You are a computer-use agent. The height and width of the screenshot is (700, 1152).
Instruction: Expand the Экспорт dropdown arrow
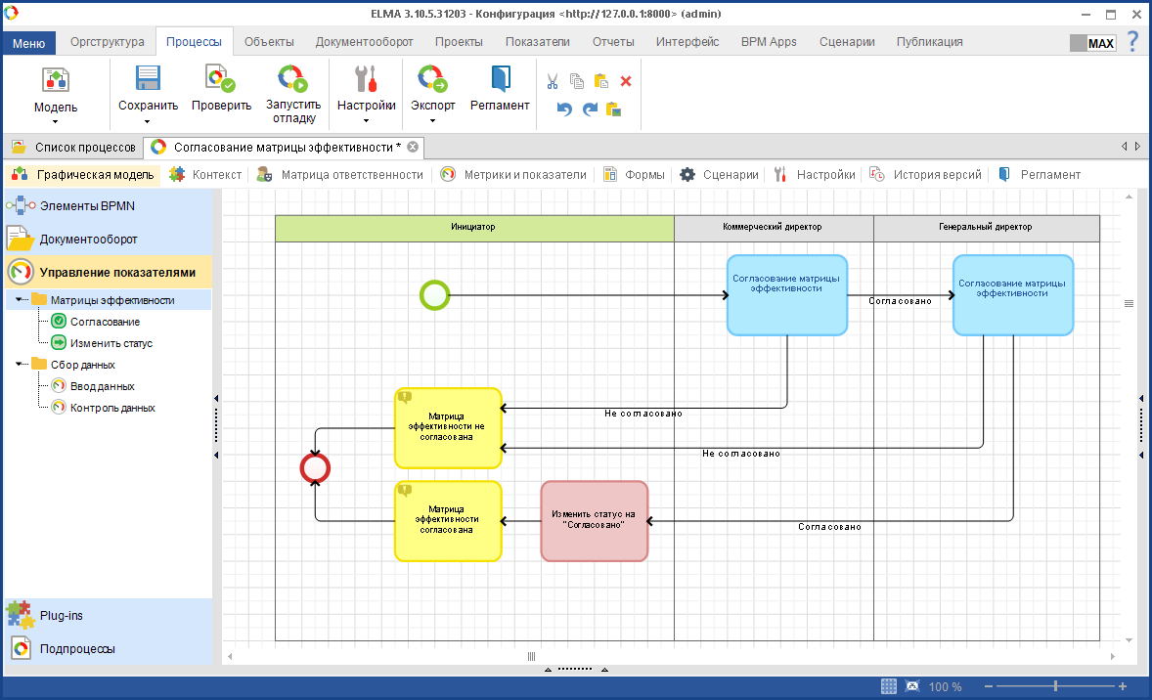pyautogui.click(x=433, y=121)
